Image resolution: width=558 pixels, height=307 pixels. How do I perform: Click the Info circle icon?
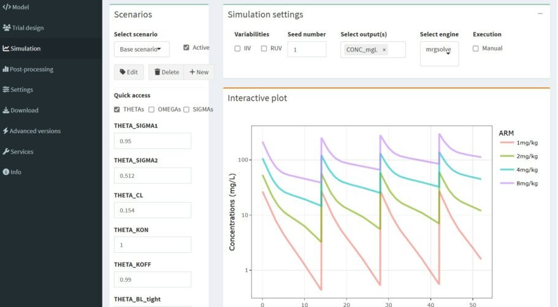6,172
